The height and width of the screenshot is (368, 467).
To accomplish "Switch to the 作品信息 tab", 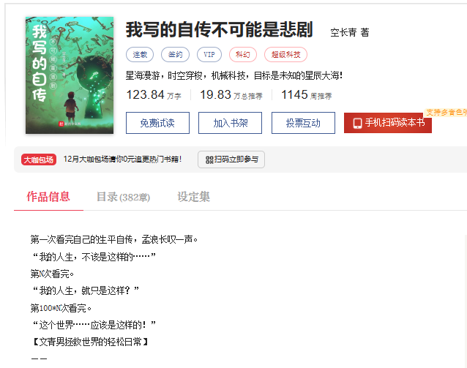I will (x=48, y=197).
